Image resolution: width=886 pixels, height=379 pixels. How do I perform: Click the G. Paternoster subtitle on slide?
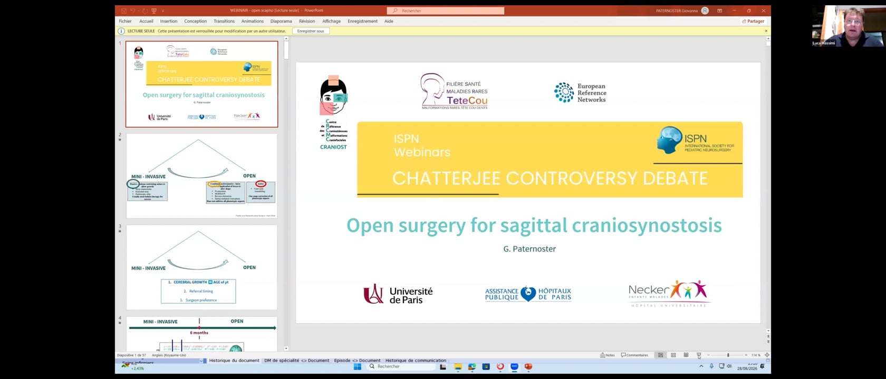point(529,249)
